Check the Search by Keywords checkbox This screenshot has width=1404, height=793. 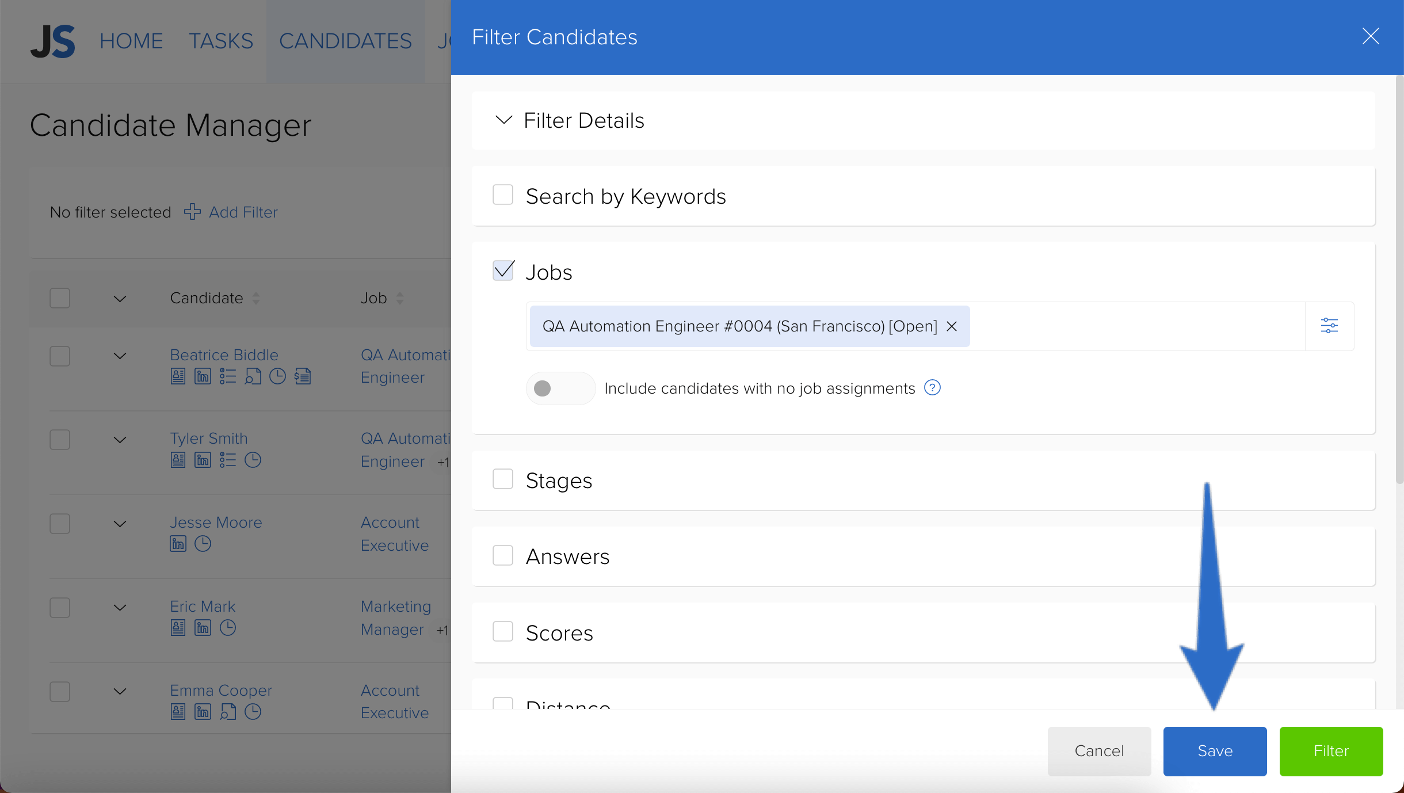[502, 195]
